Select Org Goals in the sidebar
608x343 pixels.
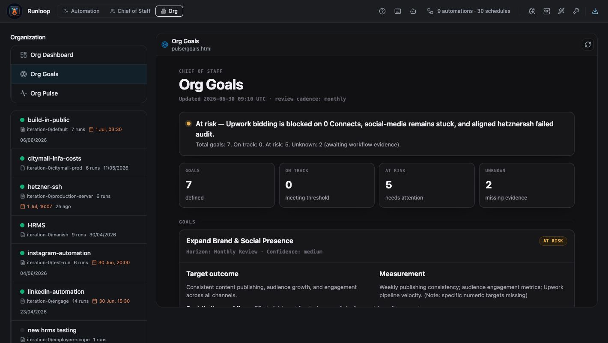(x=79, y=74)
